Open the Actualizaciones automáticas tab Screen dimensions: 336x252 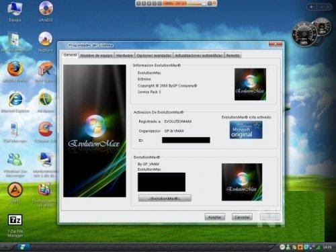tap(199, 55)
